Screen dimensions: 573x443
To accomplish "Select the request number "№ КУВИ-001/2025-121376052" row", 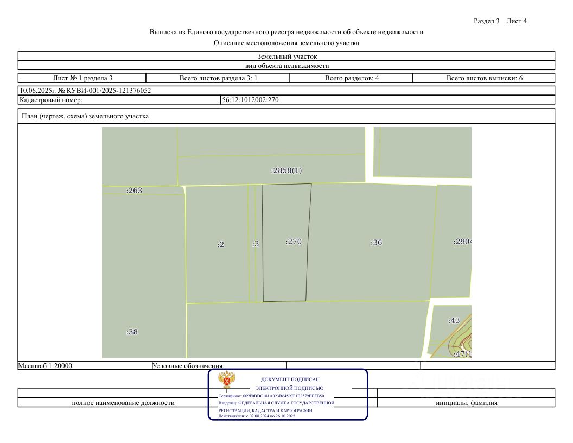I will click(x=286, y=91).
